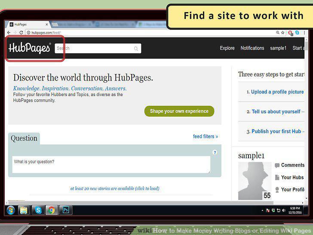Click the sample1 profile avatar image

pos(255,181)
